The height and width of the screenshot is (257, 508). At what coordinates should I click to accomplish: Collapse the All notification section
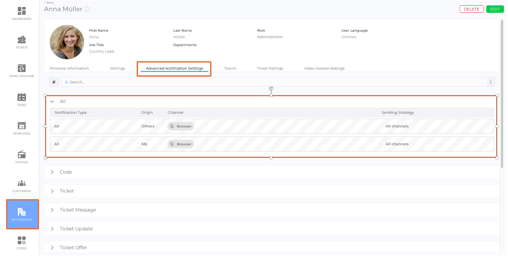click(x=52, y=101)
